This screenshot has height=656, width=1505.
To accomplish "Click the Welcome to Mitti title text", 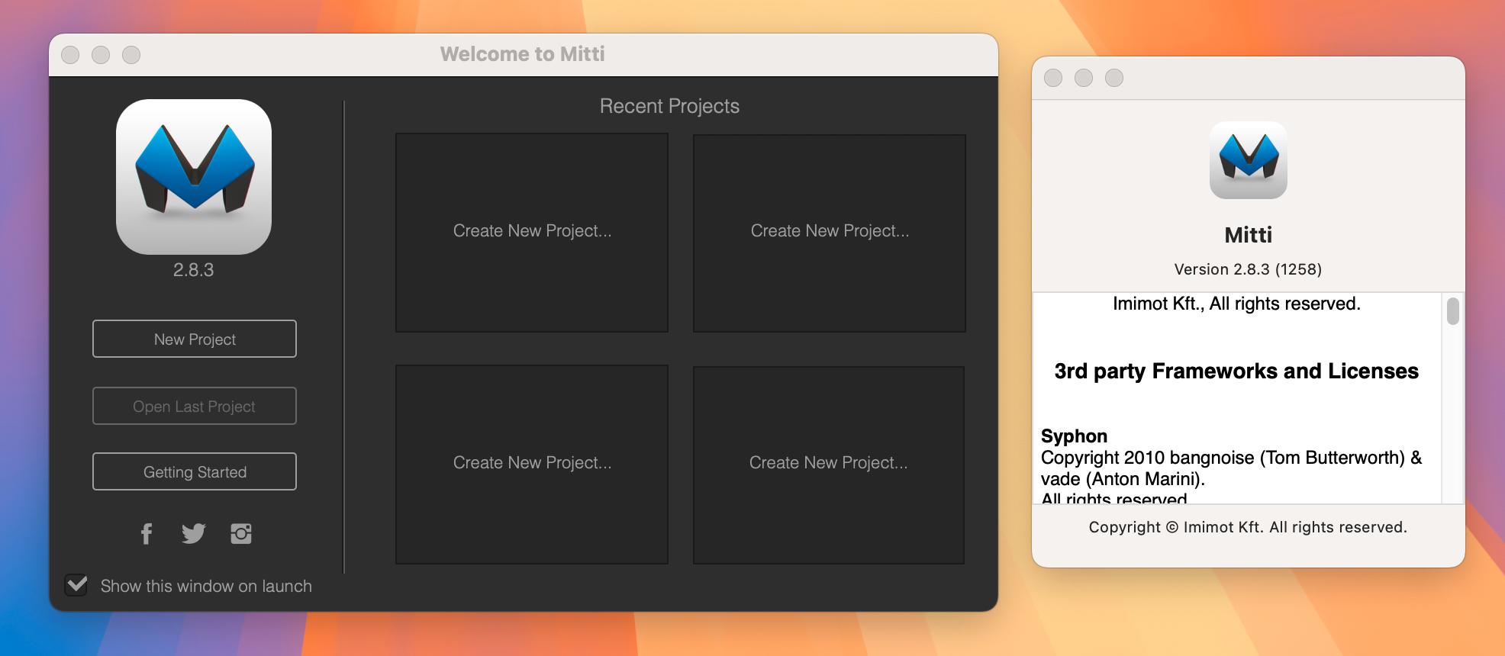I will (x=523, y=54).
